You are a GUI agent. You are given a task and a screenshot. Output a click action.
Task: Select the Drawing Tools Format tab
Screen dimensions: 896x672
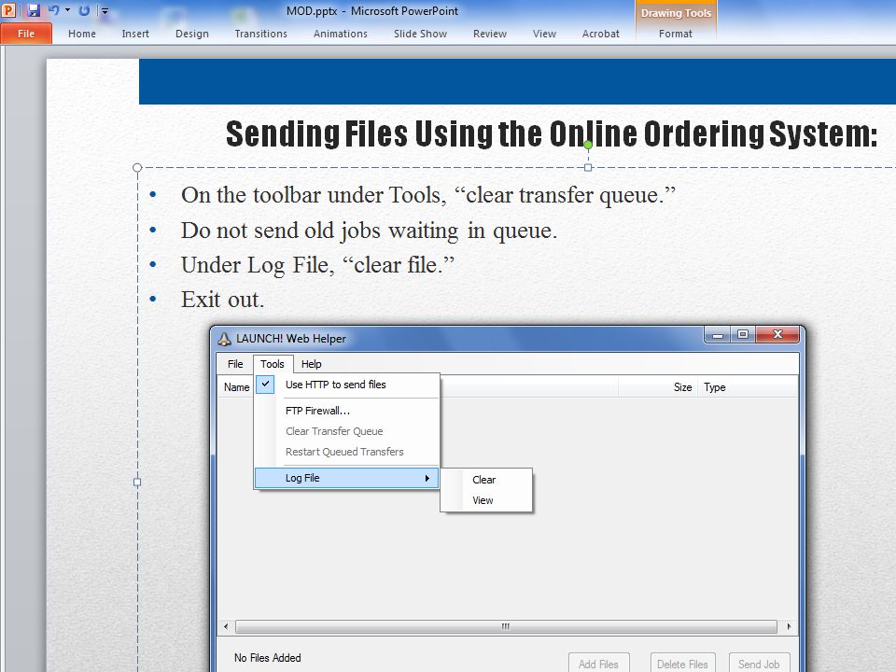point(676,34)
